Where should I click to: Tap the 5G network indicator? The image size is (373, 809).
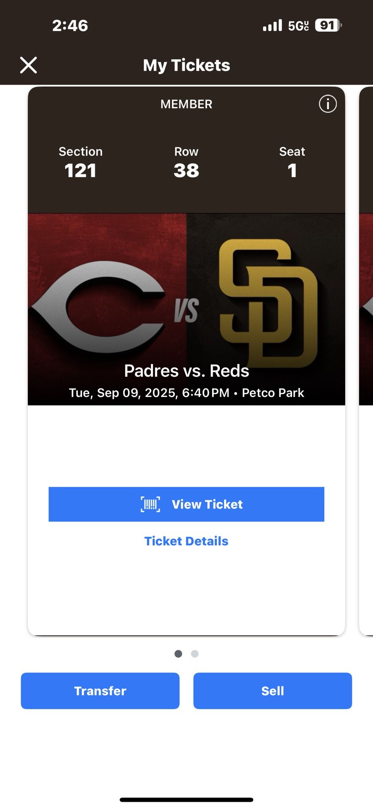(x=298, y=26)
